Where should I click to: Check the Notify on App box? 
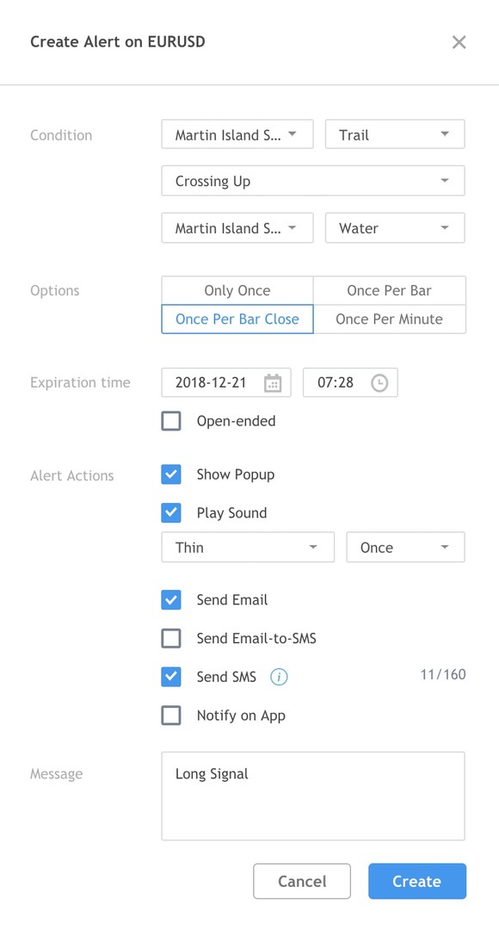(x=171, y=716)
